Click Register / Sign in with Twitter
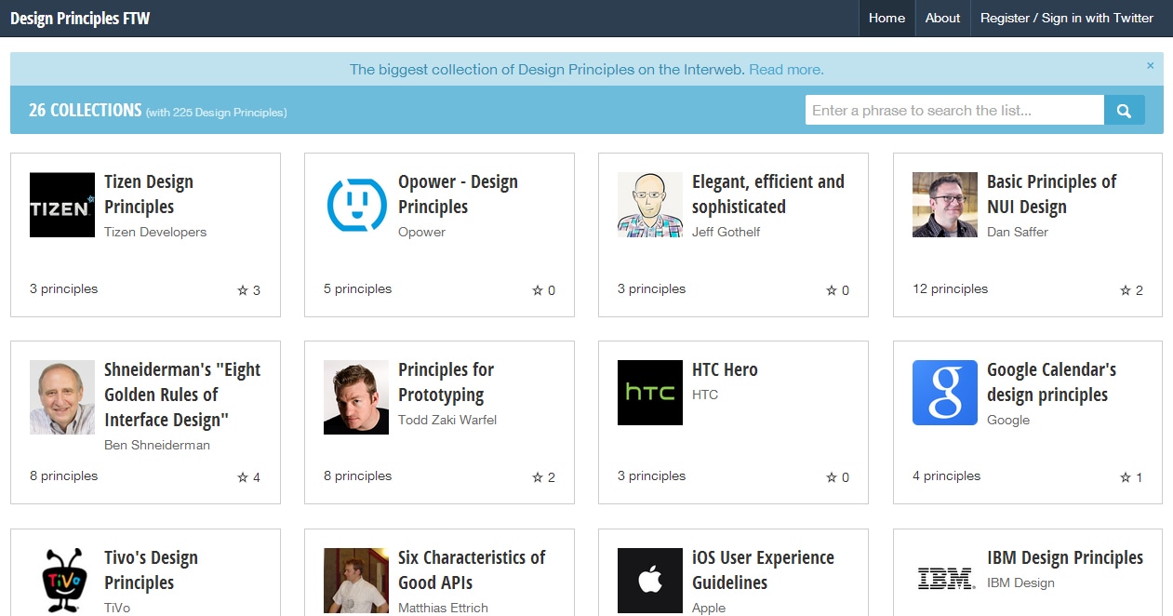 click(1066, 18)
